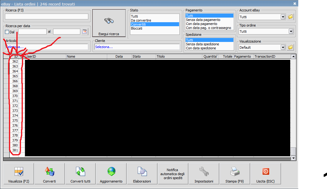
Task: Open Impostazioni settings button
Action: pos(204,174)
